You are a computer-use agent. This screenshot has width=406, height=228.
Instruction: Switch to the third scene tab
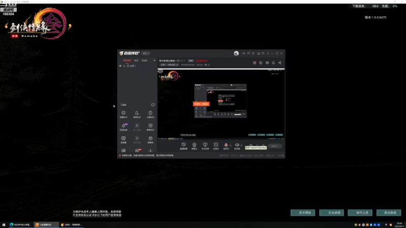click(x=144, y=60)
